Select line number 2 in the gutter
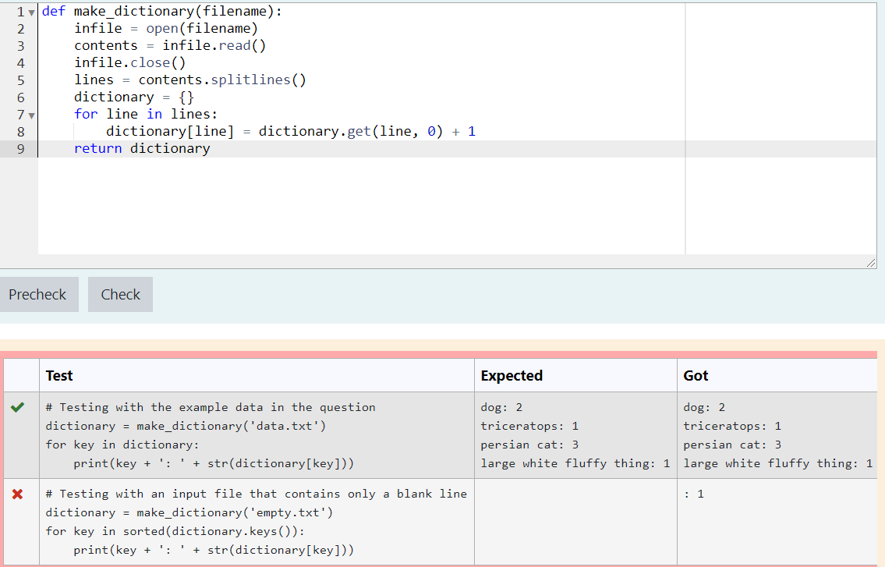The image size is (885, 567). [x=21, y=29]
